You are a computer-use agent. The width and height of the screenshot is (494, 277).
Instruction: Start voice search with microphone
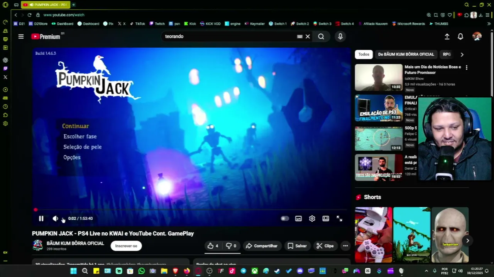click(x=340, y=37)
